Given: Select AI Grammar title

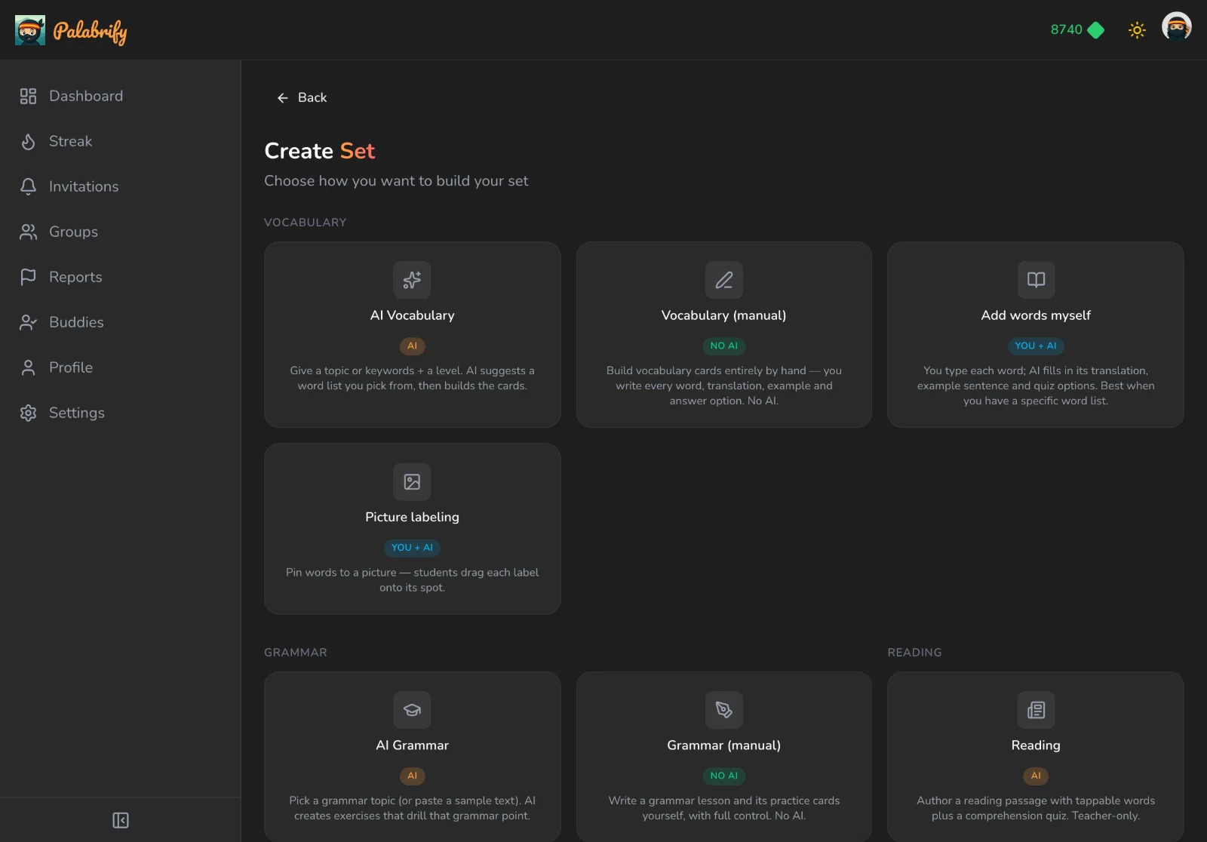Looking at the screenshot, I should 412,745.
